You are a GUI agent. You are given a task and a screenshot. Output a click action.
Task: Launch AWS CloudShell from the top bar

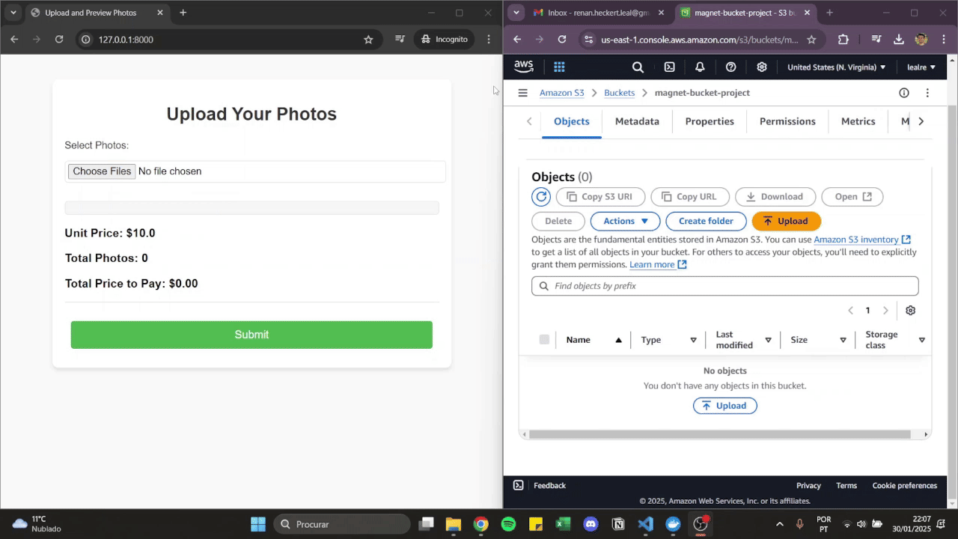[x=669, y=67]
